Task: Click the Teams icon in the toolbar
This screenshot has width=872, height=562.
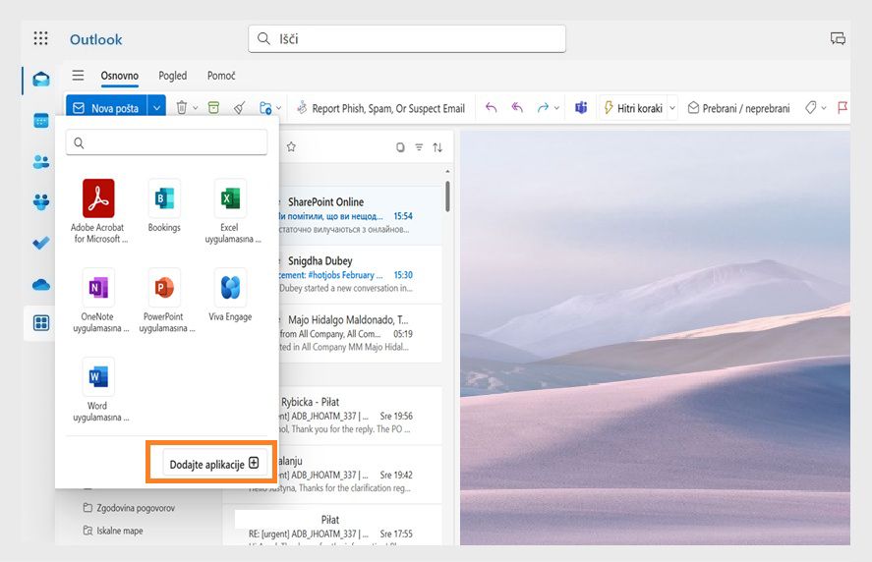Action: [x=581, y=108]
